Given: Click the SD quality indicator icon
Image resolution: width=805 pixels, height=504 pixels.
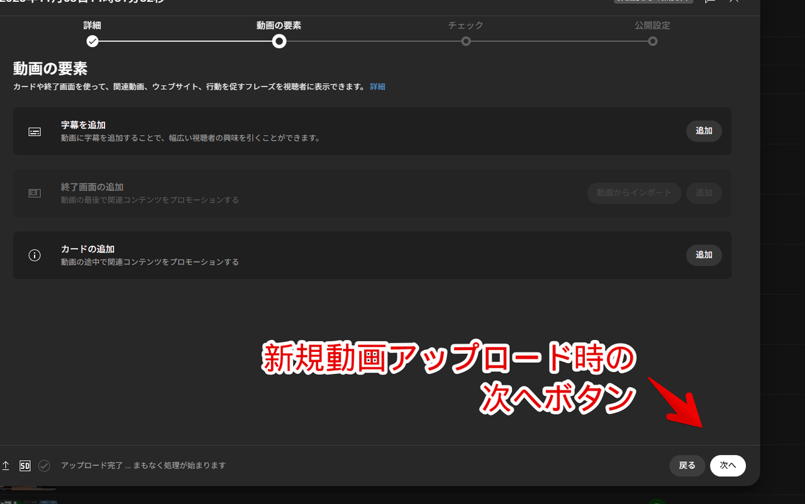Looking at the screenshot, I should 25,465.
